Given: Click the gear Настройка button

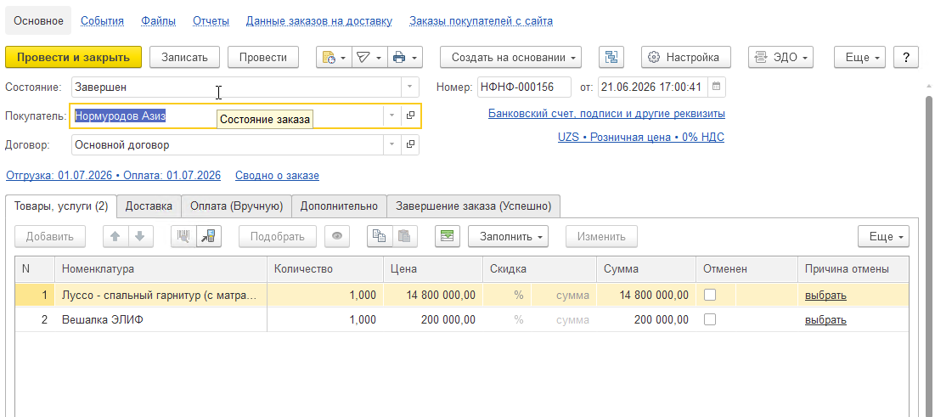Looking at the screenshot, I should pos(685,57).
